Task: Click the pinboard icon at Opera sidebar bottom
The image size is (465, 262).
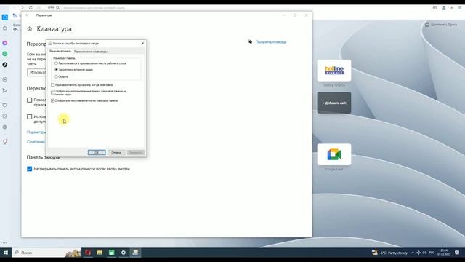Action: (5, 142)
